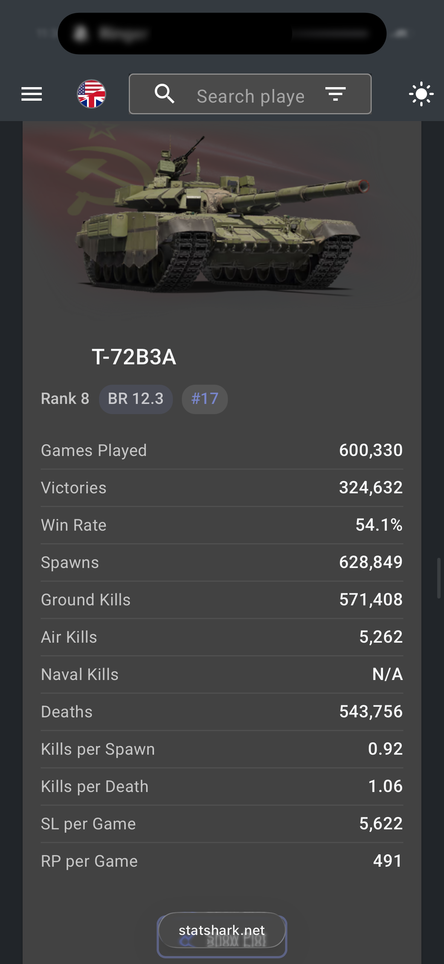
Task: Tap the top browser status pill
Action: 222,34
